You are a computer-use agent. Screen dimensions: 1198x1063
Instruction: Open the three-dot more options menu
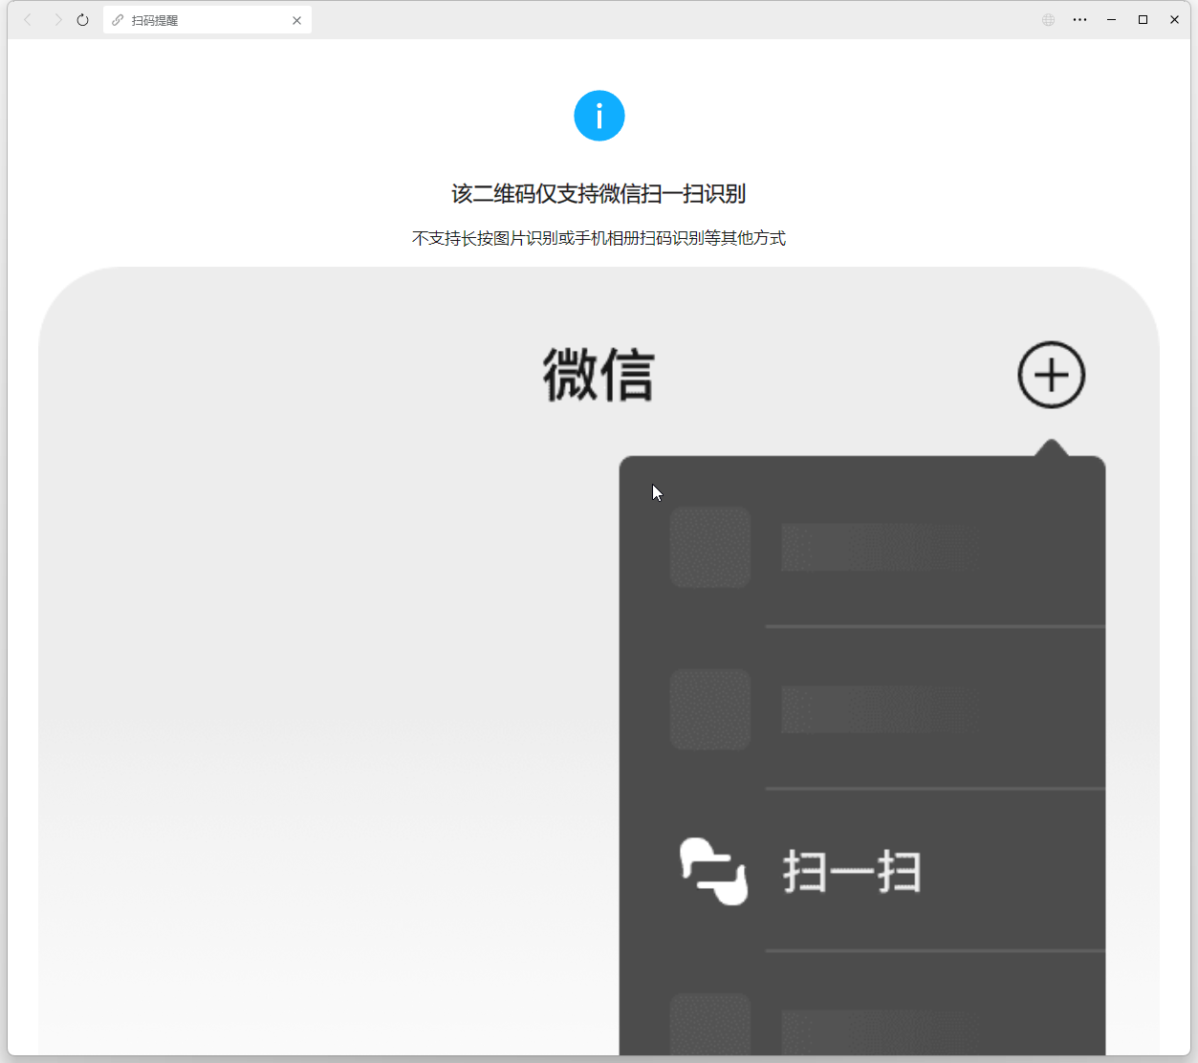[1079, 20]
